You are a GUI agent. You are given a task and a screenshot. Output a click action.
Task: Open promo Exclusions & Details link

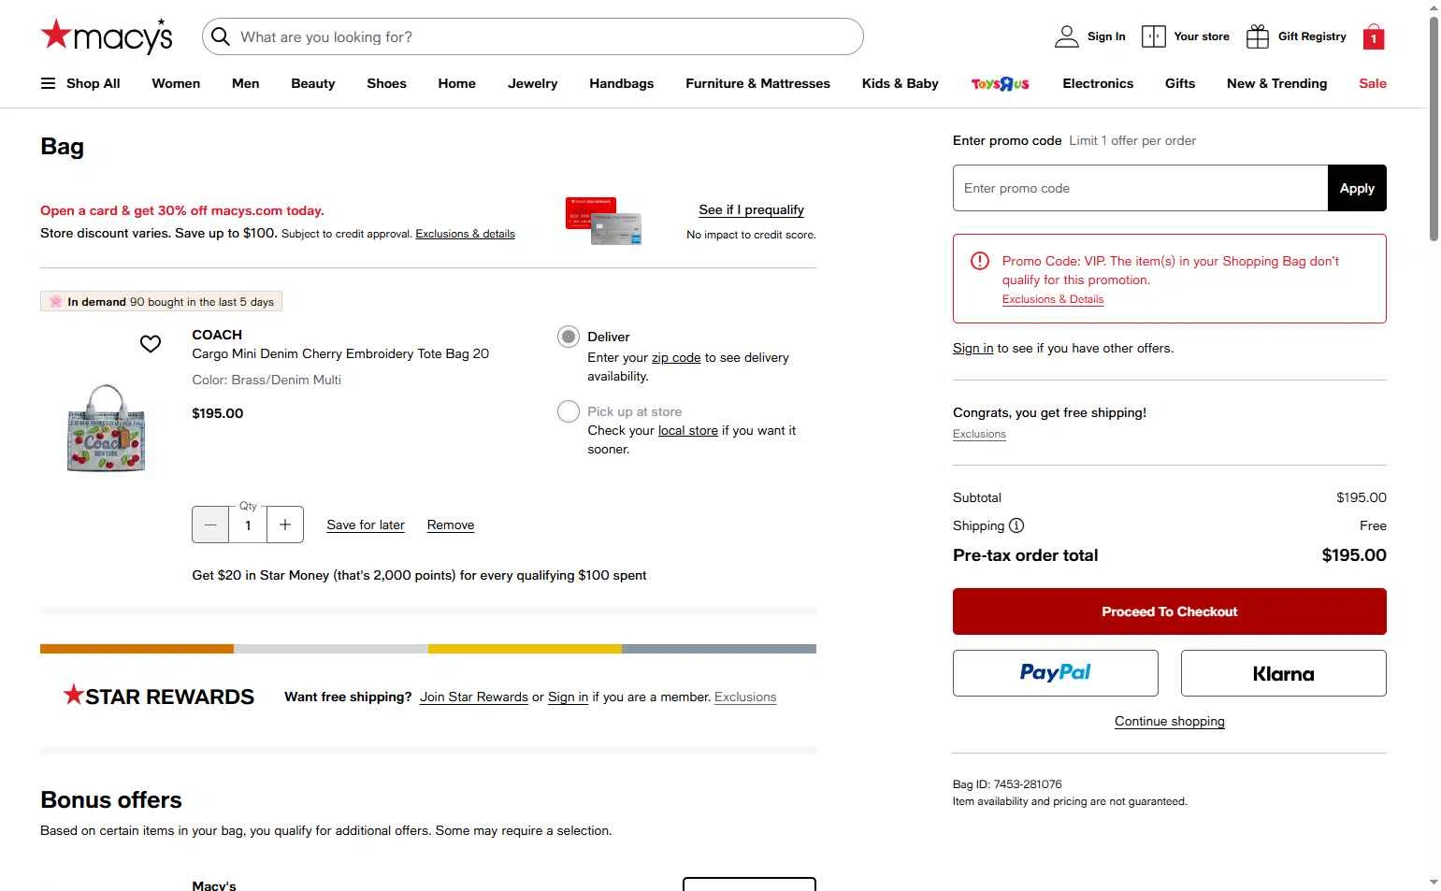coord(1053,299)
